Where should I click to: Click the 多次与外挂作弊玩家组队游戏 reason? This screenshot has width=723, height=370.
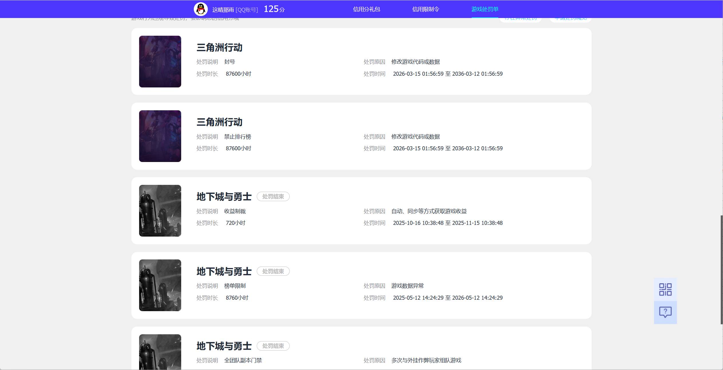426,360
